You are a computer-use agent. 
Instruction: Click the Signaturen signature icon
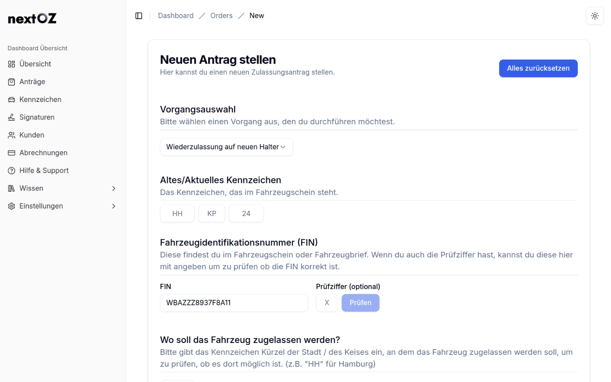pos(11,117)
